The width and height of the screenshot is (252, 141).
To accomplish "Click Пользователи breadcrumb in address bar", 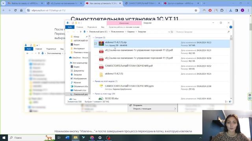I will (x=117, y=32).
